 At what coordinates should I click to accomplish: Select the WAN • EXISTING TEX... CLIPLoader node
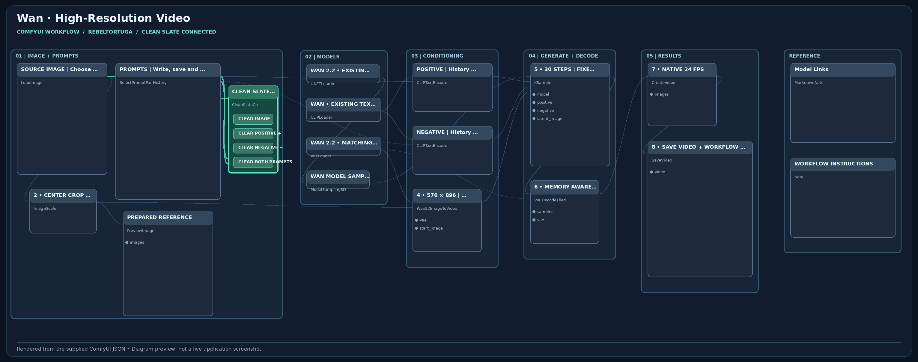pos(344,110)
